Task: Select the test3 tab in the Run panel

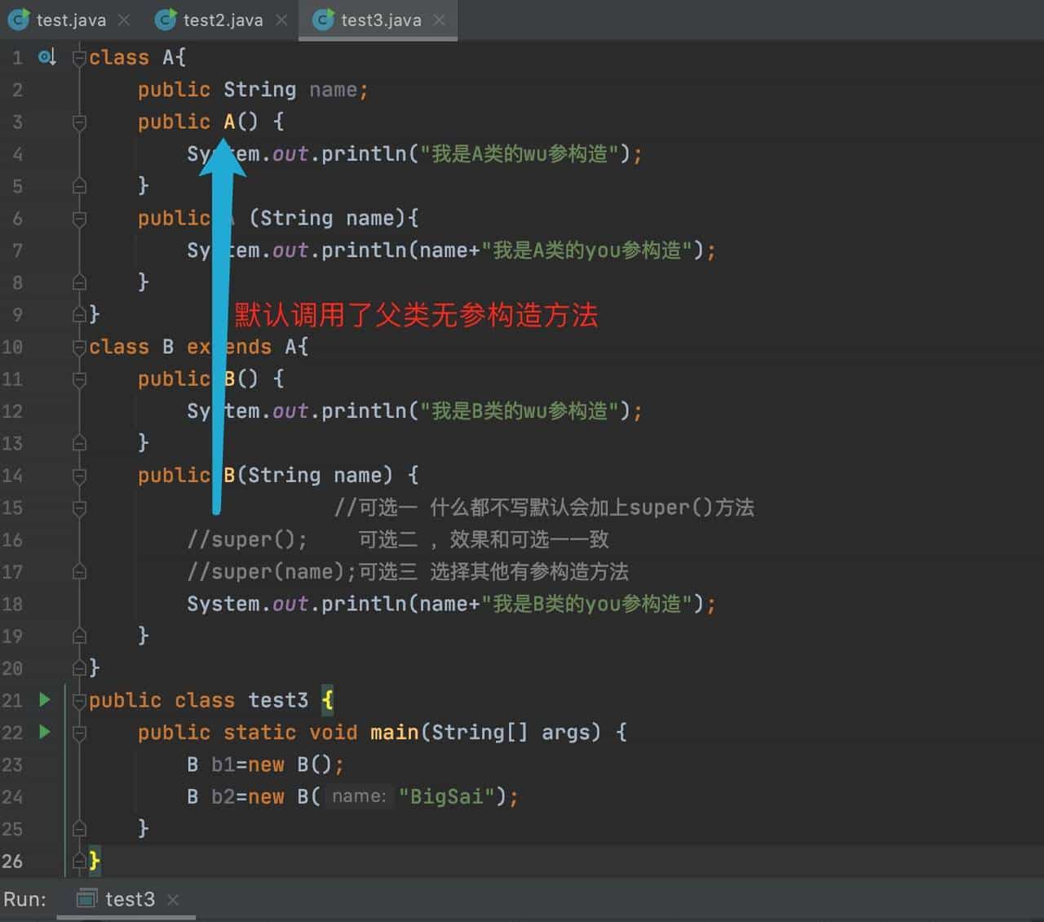Action: 130,898
